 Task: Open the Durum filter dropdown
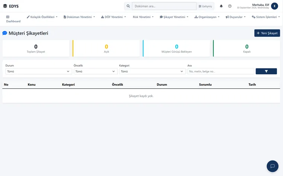coord(39,71)
